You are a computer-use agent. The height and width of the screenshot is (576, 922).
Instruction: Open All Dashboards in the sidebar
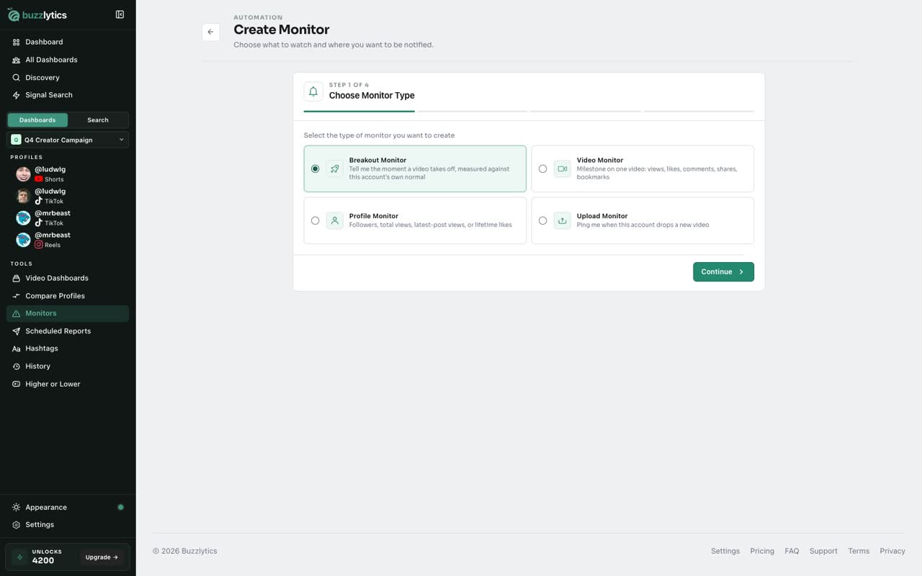[68, 60]
